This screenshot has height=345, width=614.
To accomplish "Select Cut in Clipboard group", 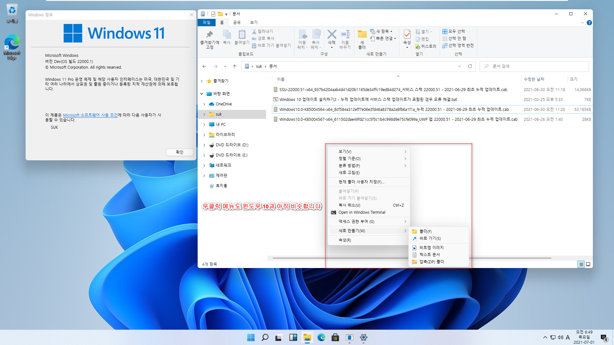I will (262, 31).
